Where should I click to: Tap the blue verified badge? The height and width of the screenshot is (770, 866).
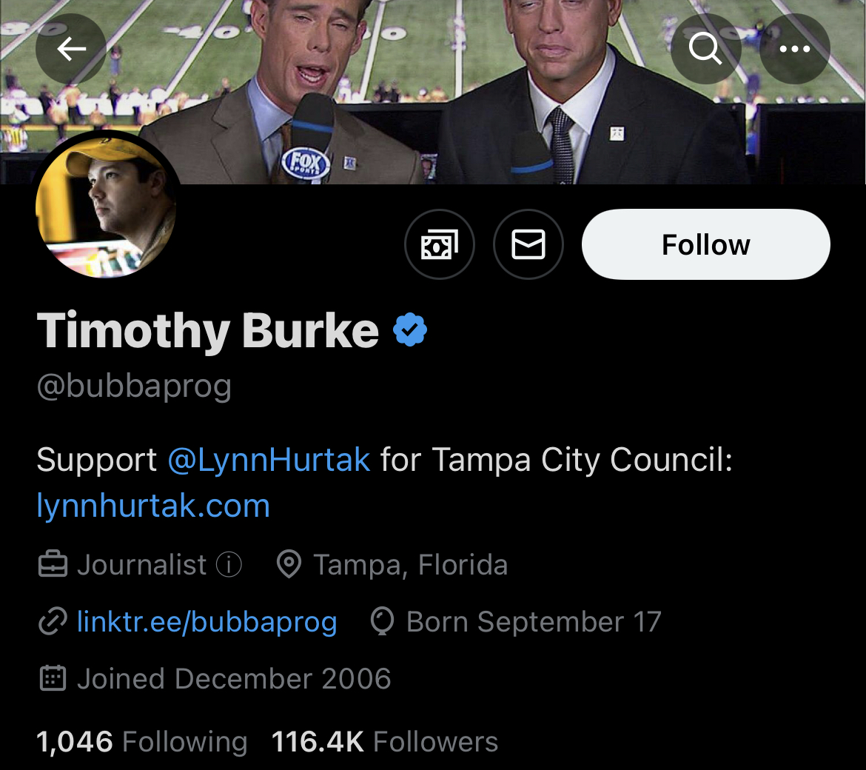point(410,329)
